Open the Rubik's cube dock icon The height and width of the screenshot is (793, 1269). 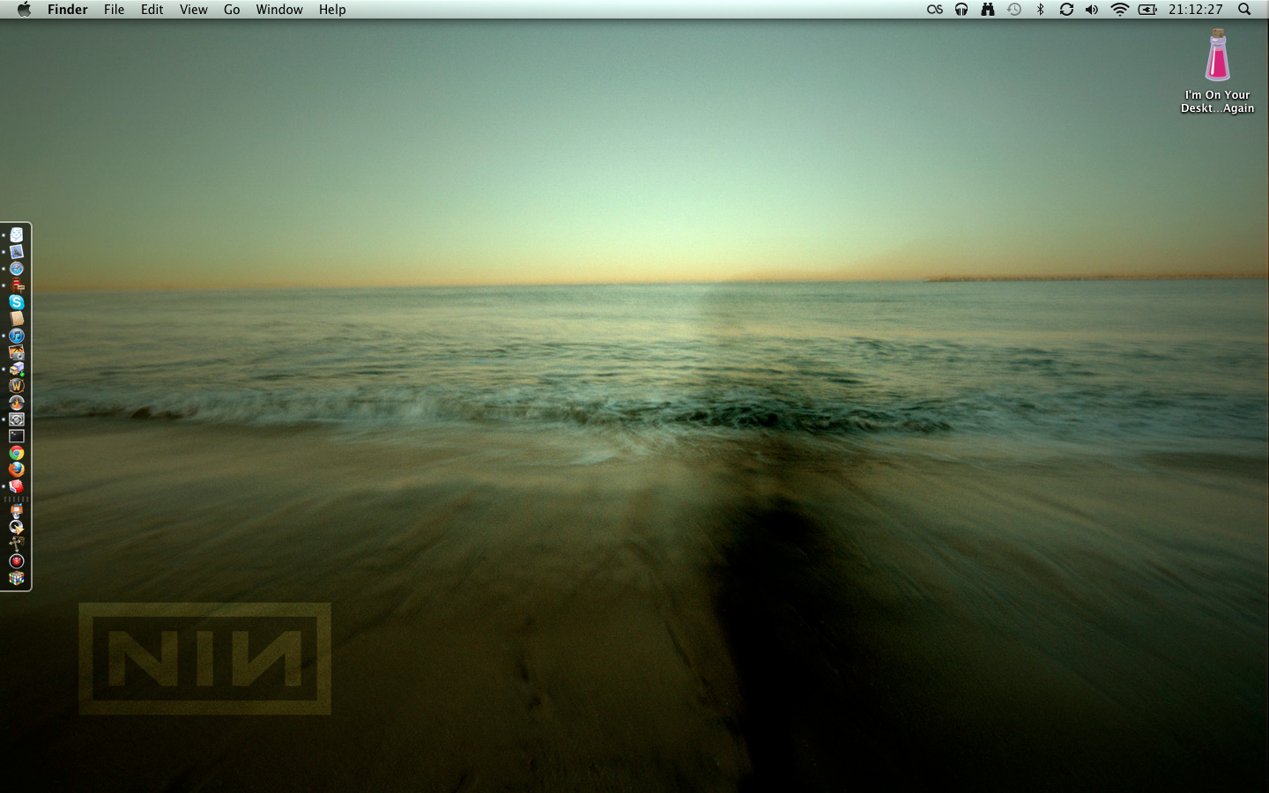[16, 578]
